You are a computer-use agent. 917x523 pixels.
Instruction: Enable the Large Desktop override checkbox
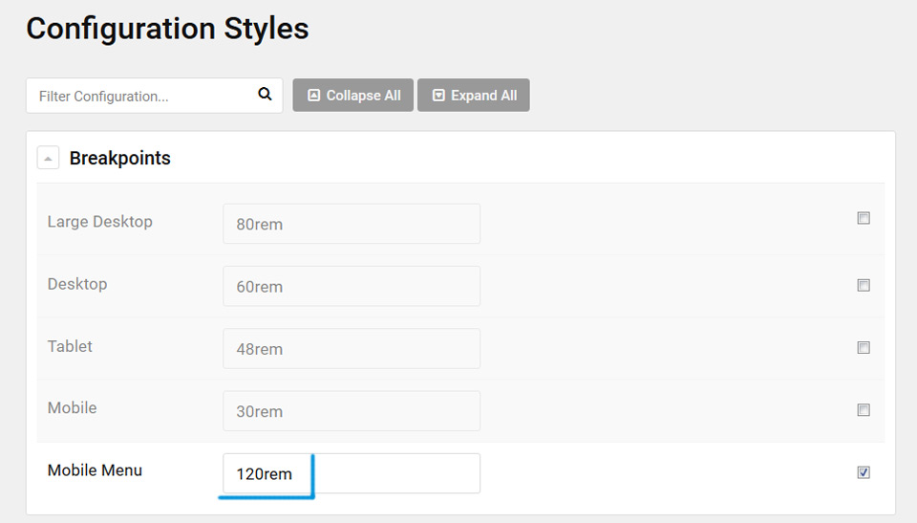(864, 218)
